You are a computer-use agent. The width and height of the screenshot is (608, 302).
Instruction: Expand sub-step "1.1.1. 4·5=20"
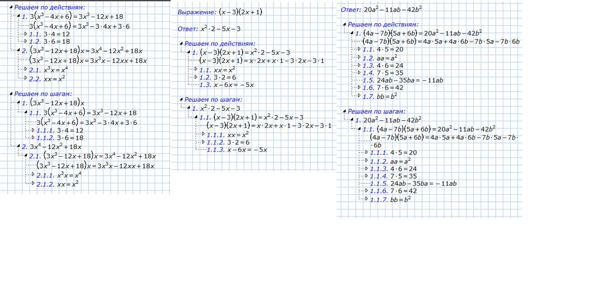(x=367, y=152)
